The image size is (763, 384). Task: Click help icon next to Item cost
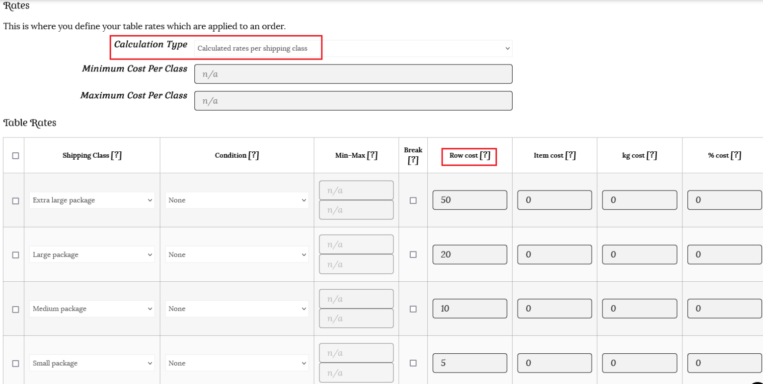pyautogui.click(x=570, y=155)
